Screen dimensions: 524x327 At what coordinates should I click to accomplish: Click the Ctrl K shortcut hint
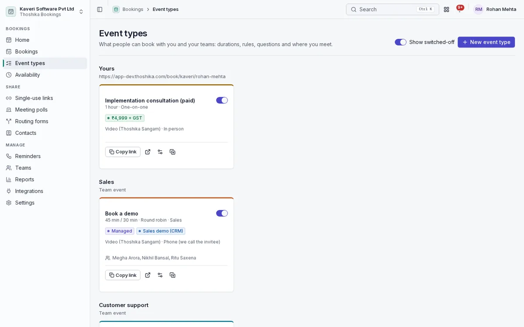[x=425, y=9]
